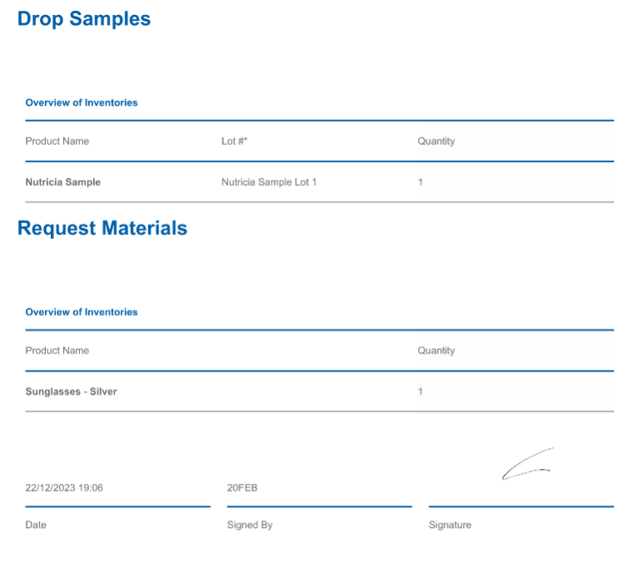Click the Nutricia Sample Lot 1 cell
639x588 pixels.
point(269,182)
